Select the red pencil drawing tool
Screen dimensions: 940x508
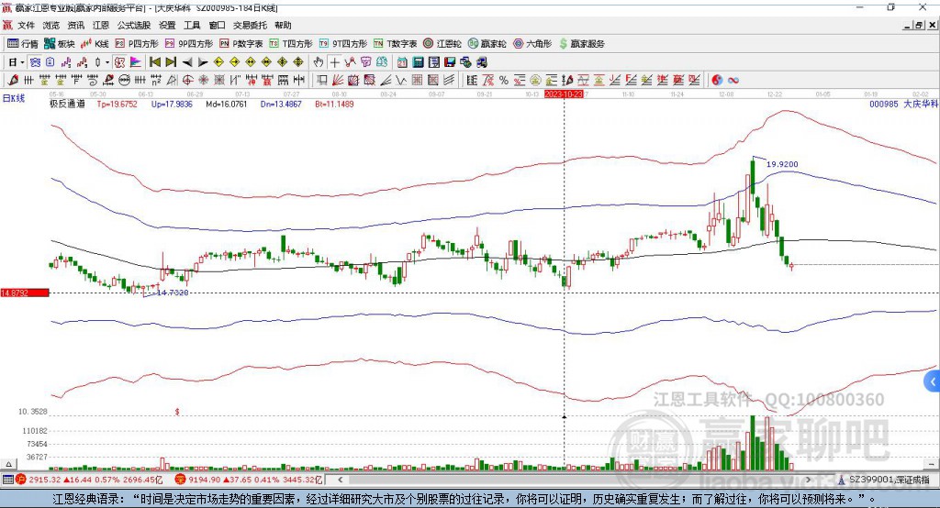click(x=13, y=80)
